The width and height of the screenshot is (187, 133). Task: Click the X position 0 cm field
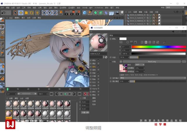click(x=85, y=102)
